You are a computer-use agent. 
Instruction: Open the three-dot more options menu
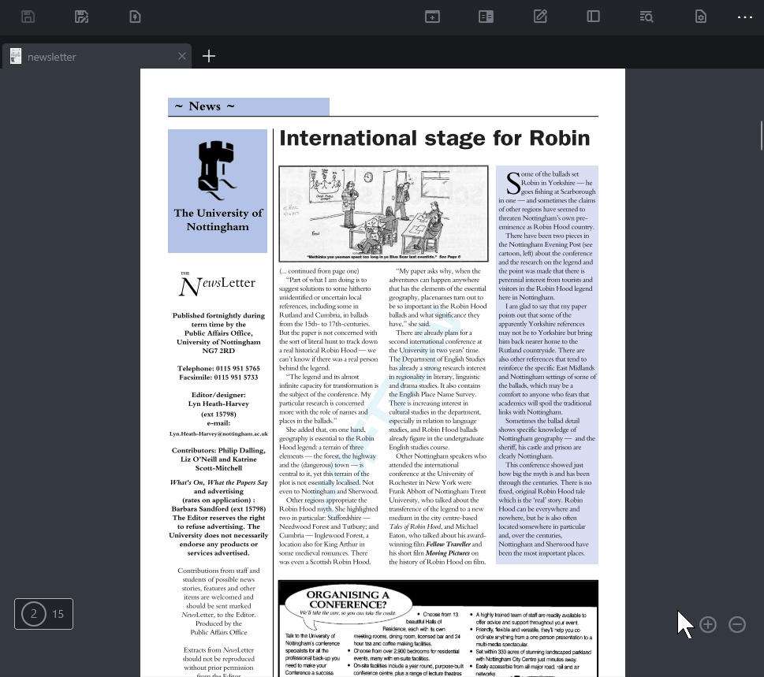coord(745,17)
